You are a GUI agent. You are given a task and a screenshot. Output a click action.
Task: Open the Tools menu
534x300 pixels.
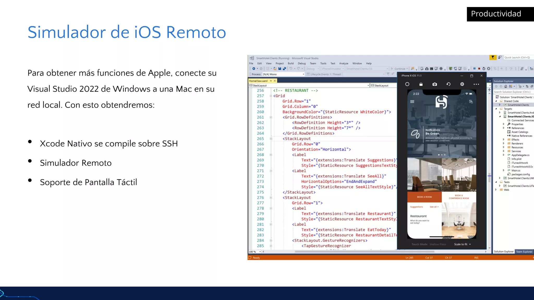(x=323, y=64)
